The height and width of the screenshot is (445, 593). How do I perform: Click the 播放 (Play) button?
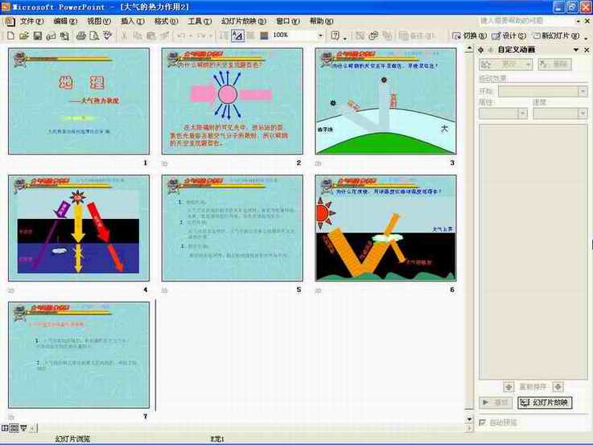pyautogui.click(x=496, y=402)
